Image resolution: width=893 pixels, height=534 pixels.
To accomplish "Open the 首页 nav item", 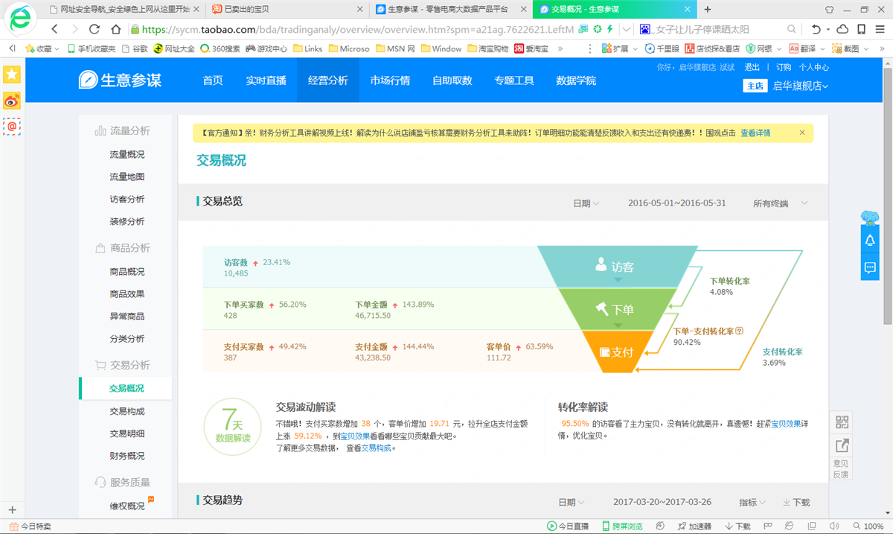I will tap(213, 80).
